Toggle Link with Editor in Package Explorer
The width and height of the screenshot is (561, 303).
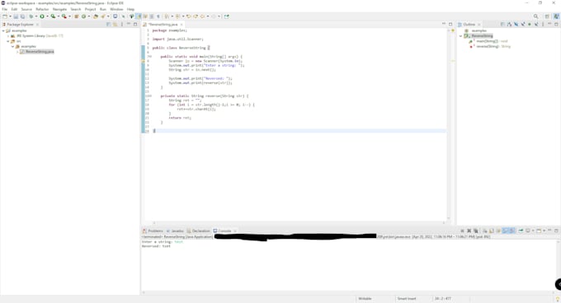[x=115, y=24]
